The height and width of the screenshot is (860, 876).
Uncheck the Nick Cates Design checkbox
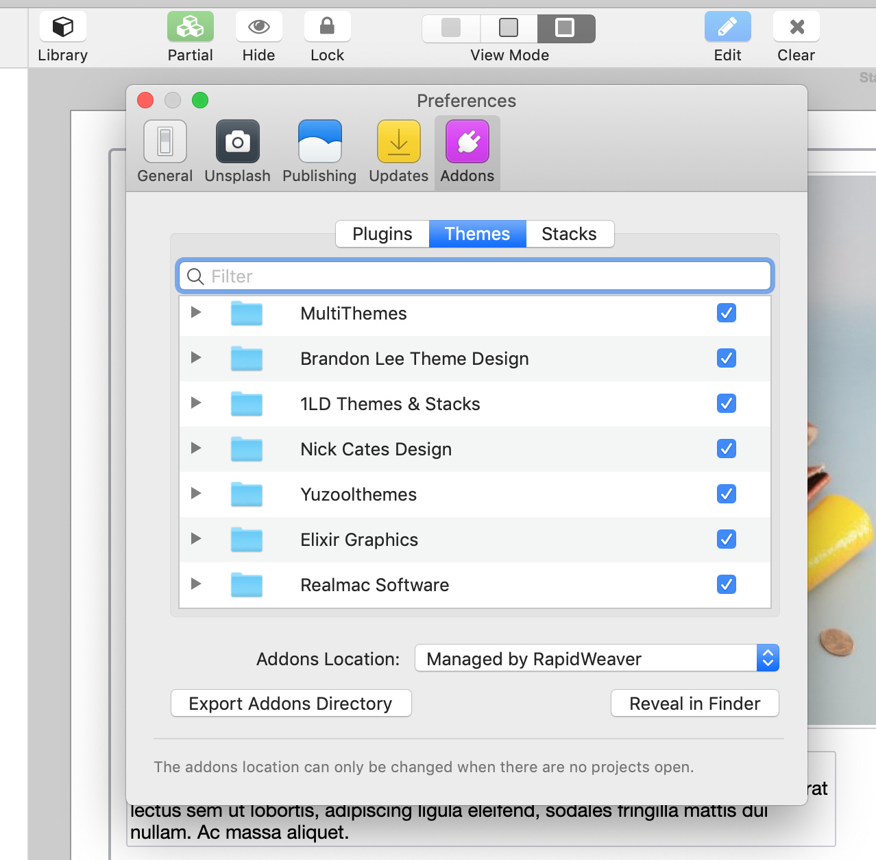[x=727, y=449]
